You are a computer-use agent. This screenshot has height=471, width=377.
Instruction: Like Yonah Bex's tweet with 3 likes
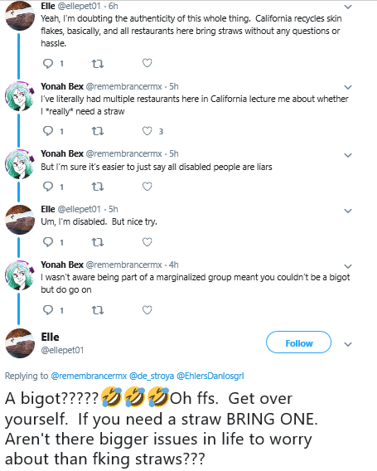[x=147, y=131]
